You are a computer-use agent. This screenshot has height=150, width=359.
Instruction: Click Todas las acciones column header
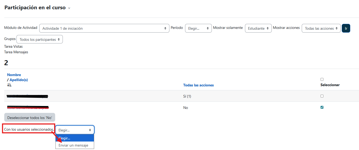point(198,85)
